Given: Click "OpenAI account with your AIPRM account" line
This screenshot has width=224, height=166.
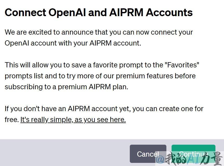Looking at the screenshot, I should [x=73, y=43].
